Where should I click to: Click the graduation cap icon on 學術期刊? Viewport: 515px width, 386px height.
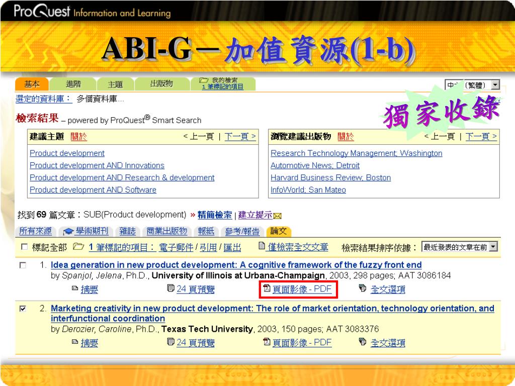[68, 231]
